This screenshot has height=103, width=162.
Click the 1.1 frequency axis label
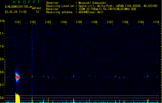[2, 33]
